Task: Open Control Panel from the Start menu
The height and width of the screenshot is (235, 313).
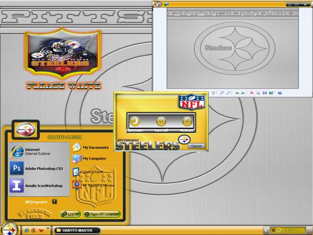Action: [88, 172]
